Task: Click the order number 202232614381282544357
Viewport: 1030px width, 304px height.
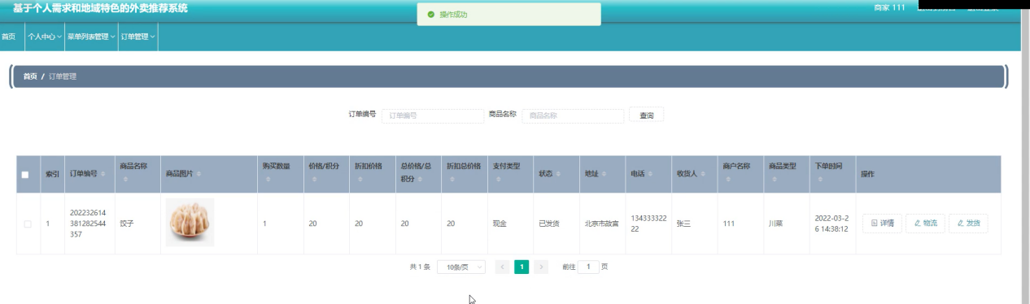Action: coord(88,223)
